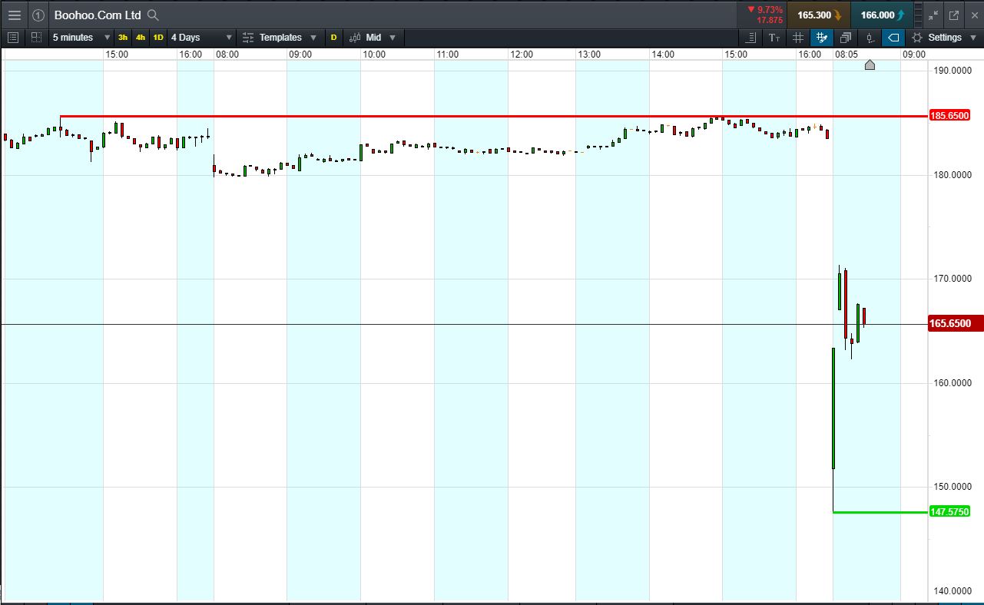Viewport: 984px width, 605px height.
Task: Toggle the grid lines icon
Action: pyautogui.click(x=798, y=37)
